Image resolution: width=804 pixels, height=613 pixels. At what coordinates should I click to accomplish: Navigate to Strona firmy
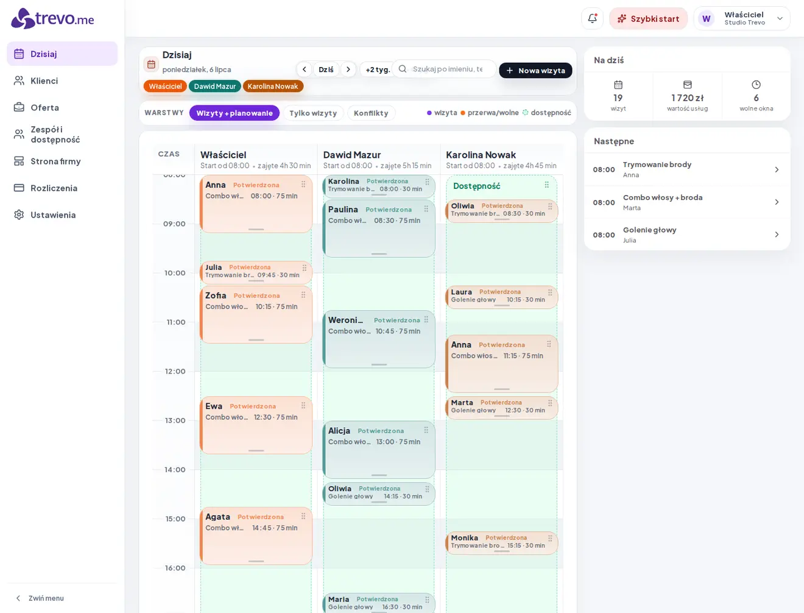click(x=62, y=161)
